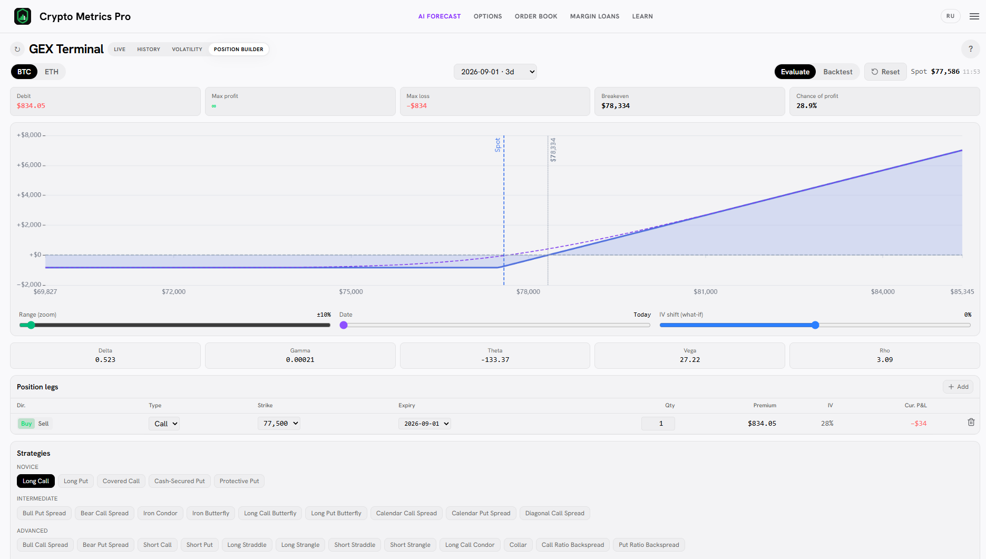Select the Long Call strategy
Viewport: 986px width, 559px height.
point(36,481)
